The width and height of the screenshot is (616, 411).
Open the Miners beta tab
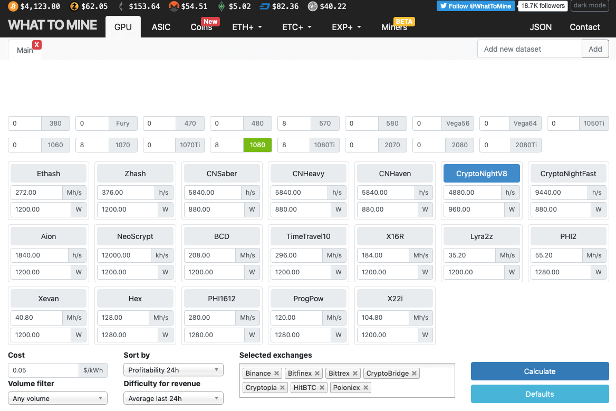(x=394, y=27)
